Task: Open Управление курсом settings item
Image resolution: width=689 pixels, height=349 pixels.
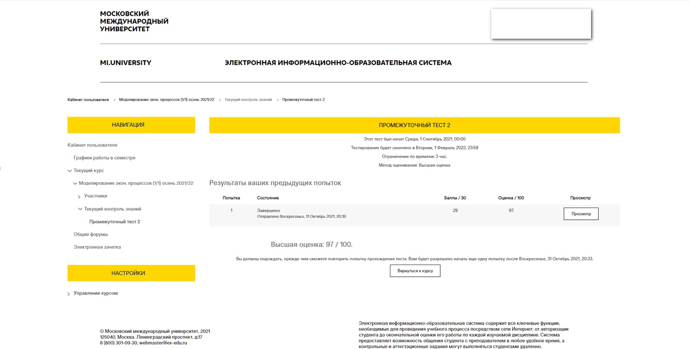Action: pyautogui.click(x=96, y=293)
